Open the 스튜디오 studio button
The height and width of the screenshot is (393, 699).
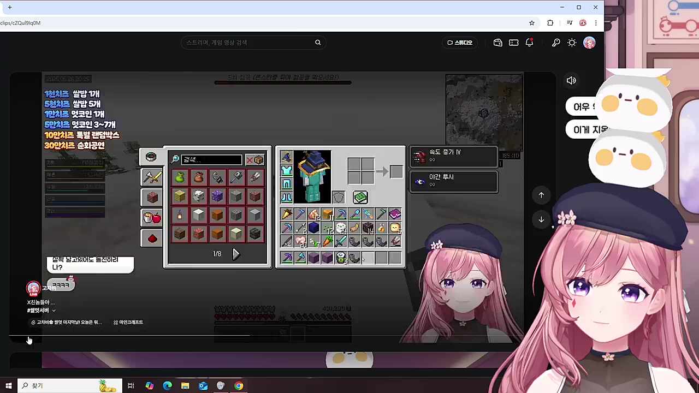tap(460, 43)
